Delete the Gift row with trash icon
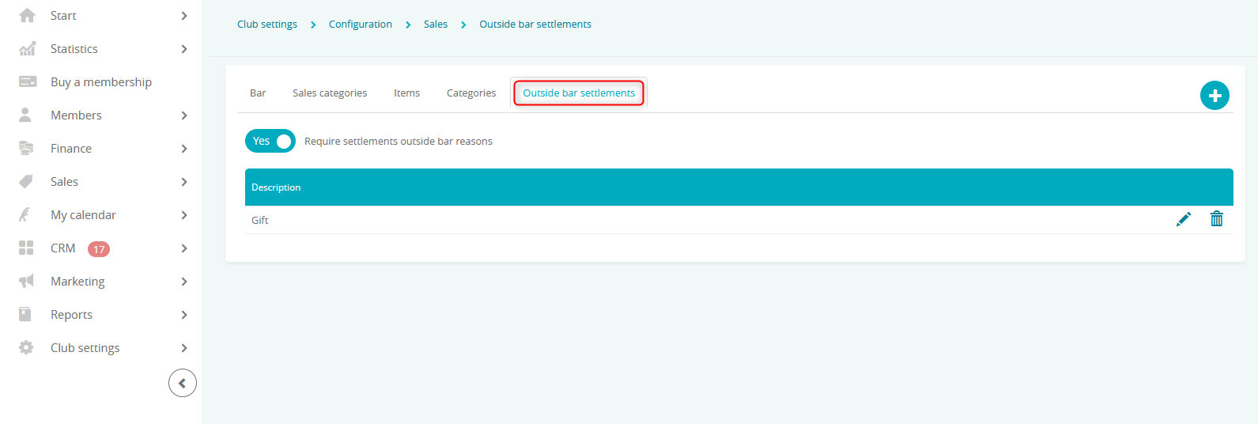 [x=1217, y=219]
